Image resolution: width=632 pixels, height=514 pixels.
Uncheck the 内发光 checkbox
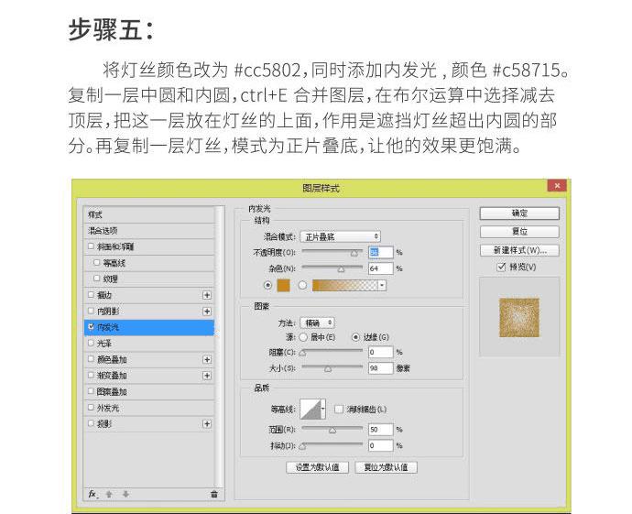point(91,327)
